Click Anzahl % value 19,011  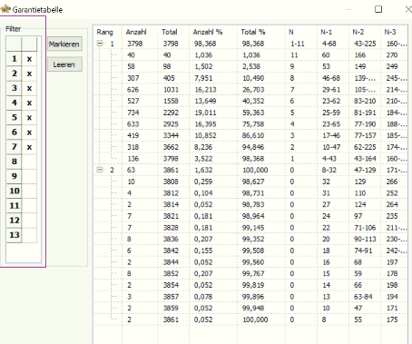pyautogui.click(x=205, y=113)
